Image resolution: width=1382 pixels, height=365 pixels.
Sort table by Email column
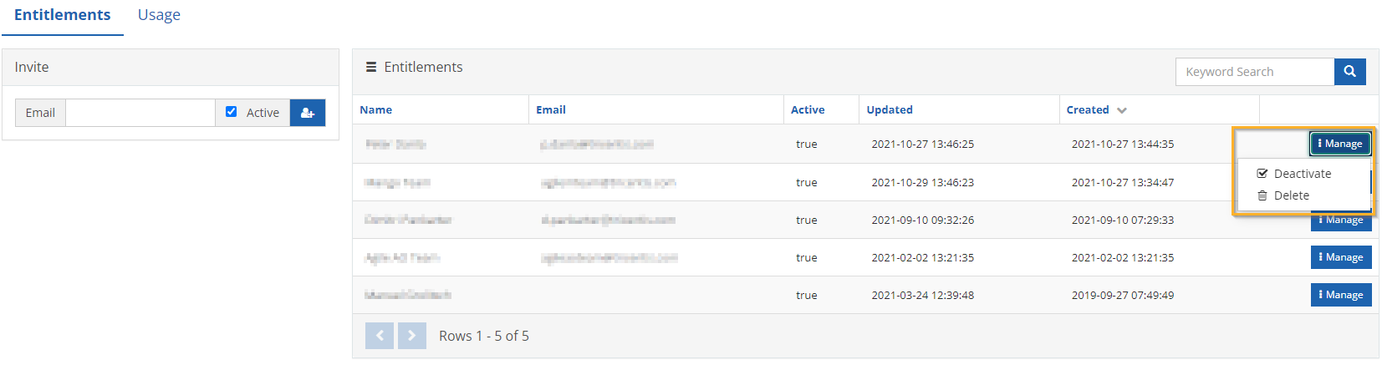coord(551,110)
